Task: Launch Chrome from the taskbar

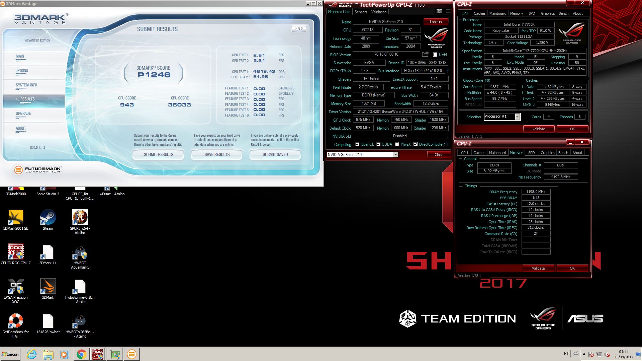Action: point(81,354)
